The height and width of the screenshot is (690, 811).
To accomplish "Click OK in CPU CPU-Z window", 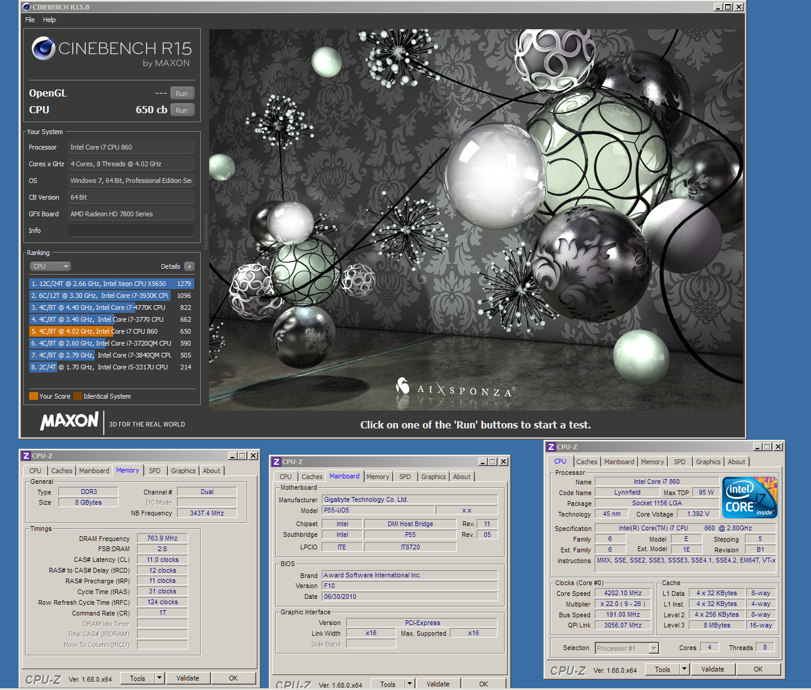I will pyautogui.click(x=759, y=670).
